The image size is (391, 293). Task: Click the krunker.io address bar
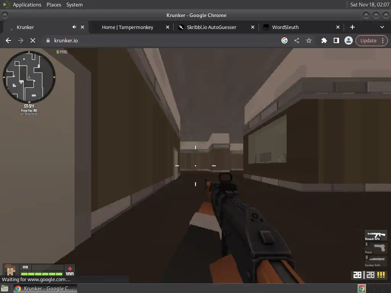click(x=160, y=40)
